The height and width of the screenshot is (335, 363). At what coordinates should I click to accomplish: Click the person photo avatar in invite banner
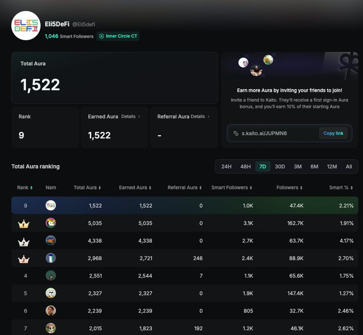click(256, 70)
